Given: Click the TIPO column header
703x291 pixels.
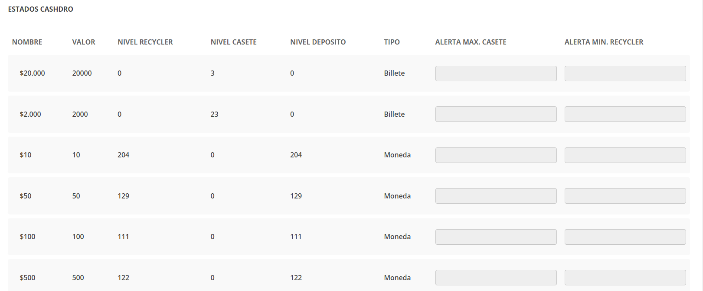Looking at the screenshot, I should click(x=392, y=42).
